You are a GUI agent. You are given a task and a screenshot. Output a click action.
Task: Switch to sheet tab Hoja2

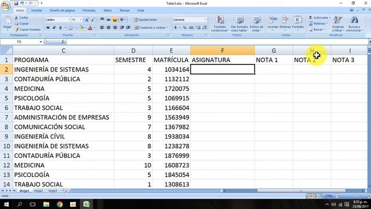click(x=38, y=191)
